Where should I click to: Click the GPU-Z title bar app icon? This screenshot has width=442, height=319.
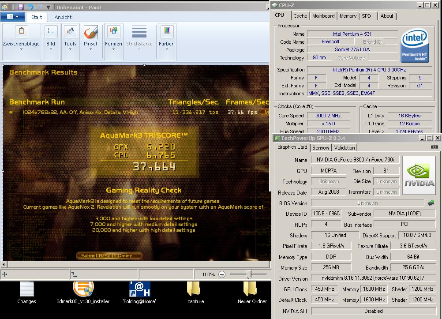(x=277, y=138)
